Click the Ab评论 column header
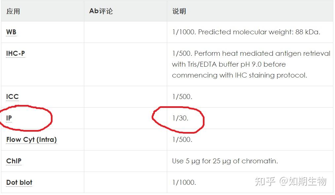Screen dimensions: 335x195 (x=101, y=11)
